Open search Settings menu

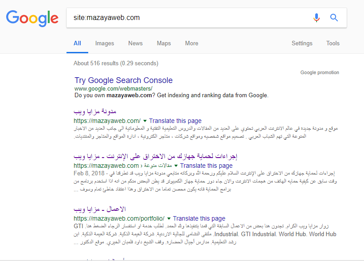[x=302, y=43]
